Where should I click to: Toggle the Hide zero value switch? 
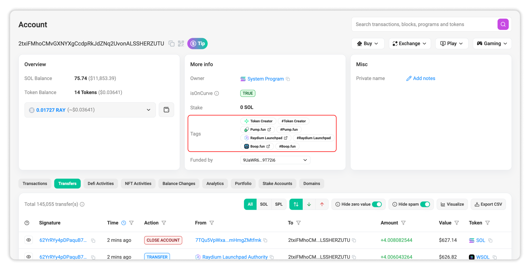(377, 204)
